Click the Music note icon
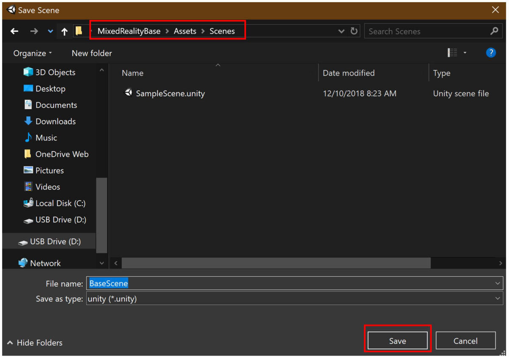Viewport: 509px width, 359px height. [x=28, y=137]
